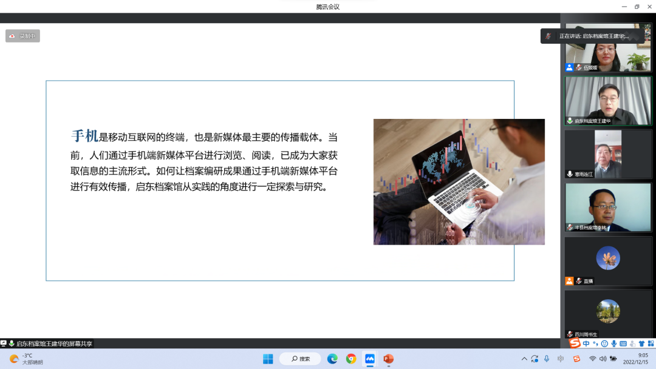Switch to Tencent Meeting taskbar icon
Screen dimensions: 656x369
(370, 359)
